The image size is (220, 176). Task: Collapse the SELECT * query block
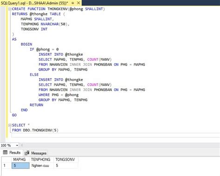[10, 125]
